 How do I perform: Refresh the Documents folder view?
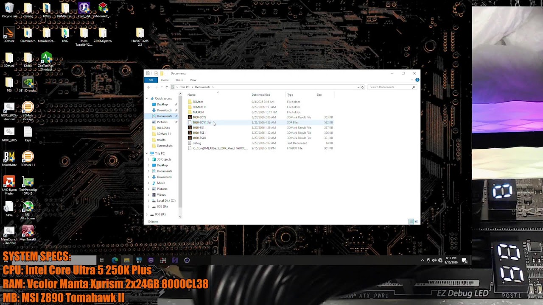pos(362,87)
